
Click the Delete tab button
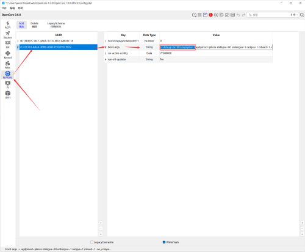point(34,25)
